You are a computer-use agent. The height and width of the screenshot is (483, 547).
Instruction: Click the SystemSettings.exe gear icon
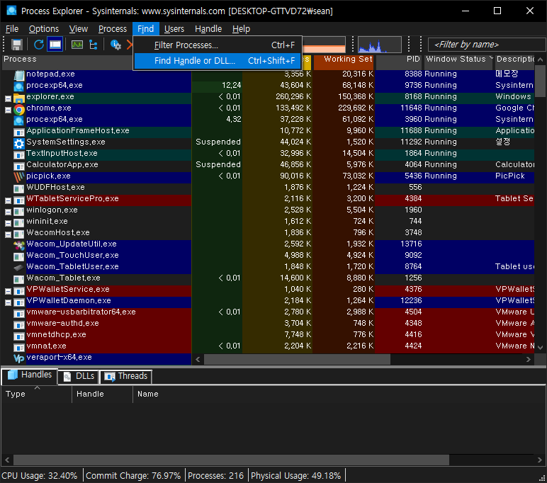[19, 143]
